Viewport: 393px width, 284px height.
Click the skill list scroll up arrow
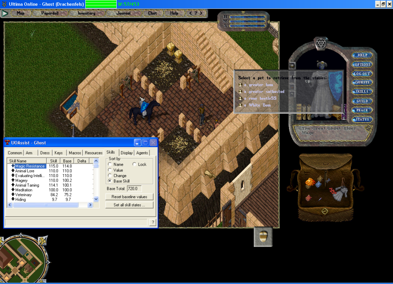[x=96, y=161]
